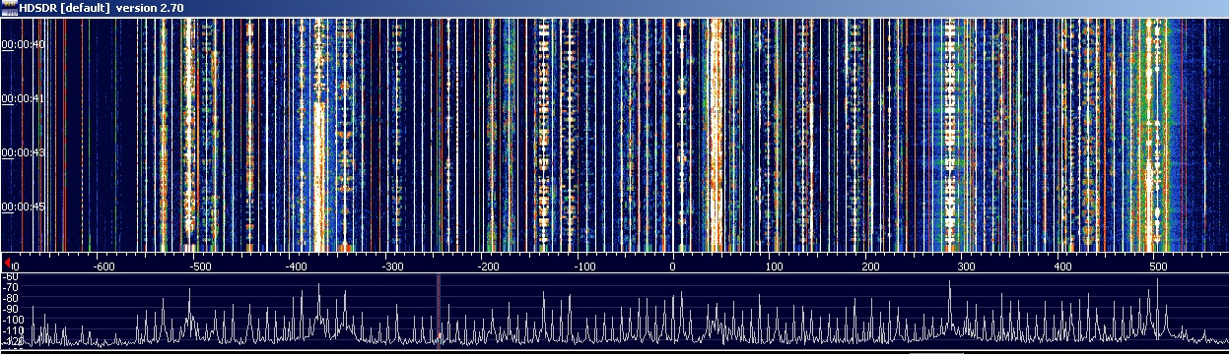1229x354 pixels.
Task: Click the red tuning marker arrow on frequency scale
Action: pyautogui.click(x=8, y=263)
